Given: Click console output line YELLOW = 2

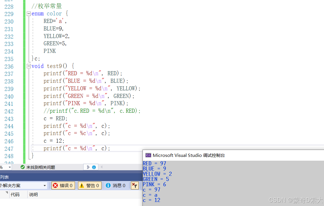Looking at the screenshot, I should (157, 174).
